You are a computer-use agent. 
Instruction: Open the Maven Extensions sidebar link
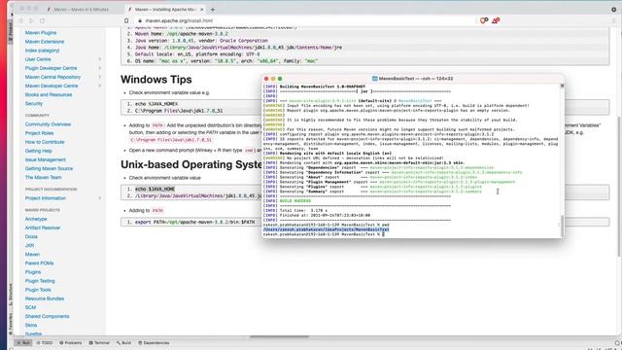(x=45, y=41)
